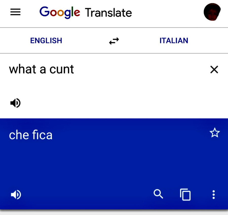The image size is (228, 215).
Task: Copy the Italian translation
Action: pos(185,194)
